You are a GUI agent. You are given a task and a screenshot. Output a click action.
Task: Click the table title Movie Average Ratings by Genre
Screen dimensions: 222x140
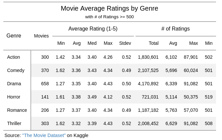tap(109, 8)
